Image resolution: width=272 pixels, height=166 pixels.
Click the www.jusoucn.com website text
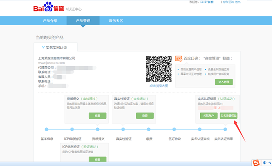coord(51,63)
